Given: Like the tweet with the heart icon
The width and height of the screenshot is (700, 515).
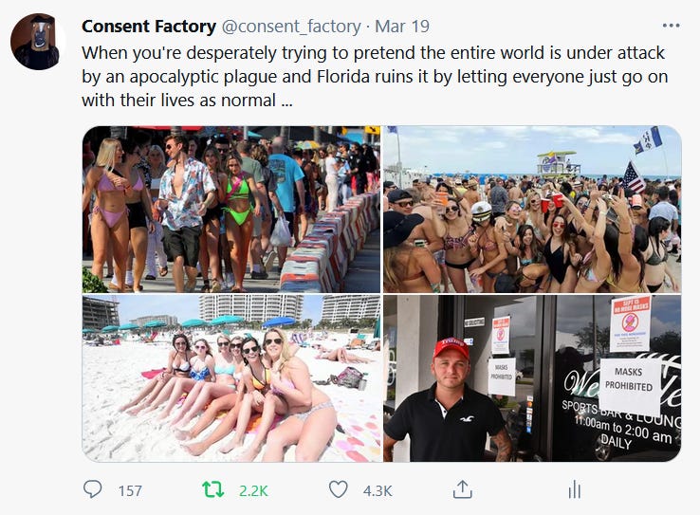Looking at the screenshot, I should [338, 489].
